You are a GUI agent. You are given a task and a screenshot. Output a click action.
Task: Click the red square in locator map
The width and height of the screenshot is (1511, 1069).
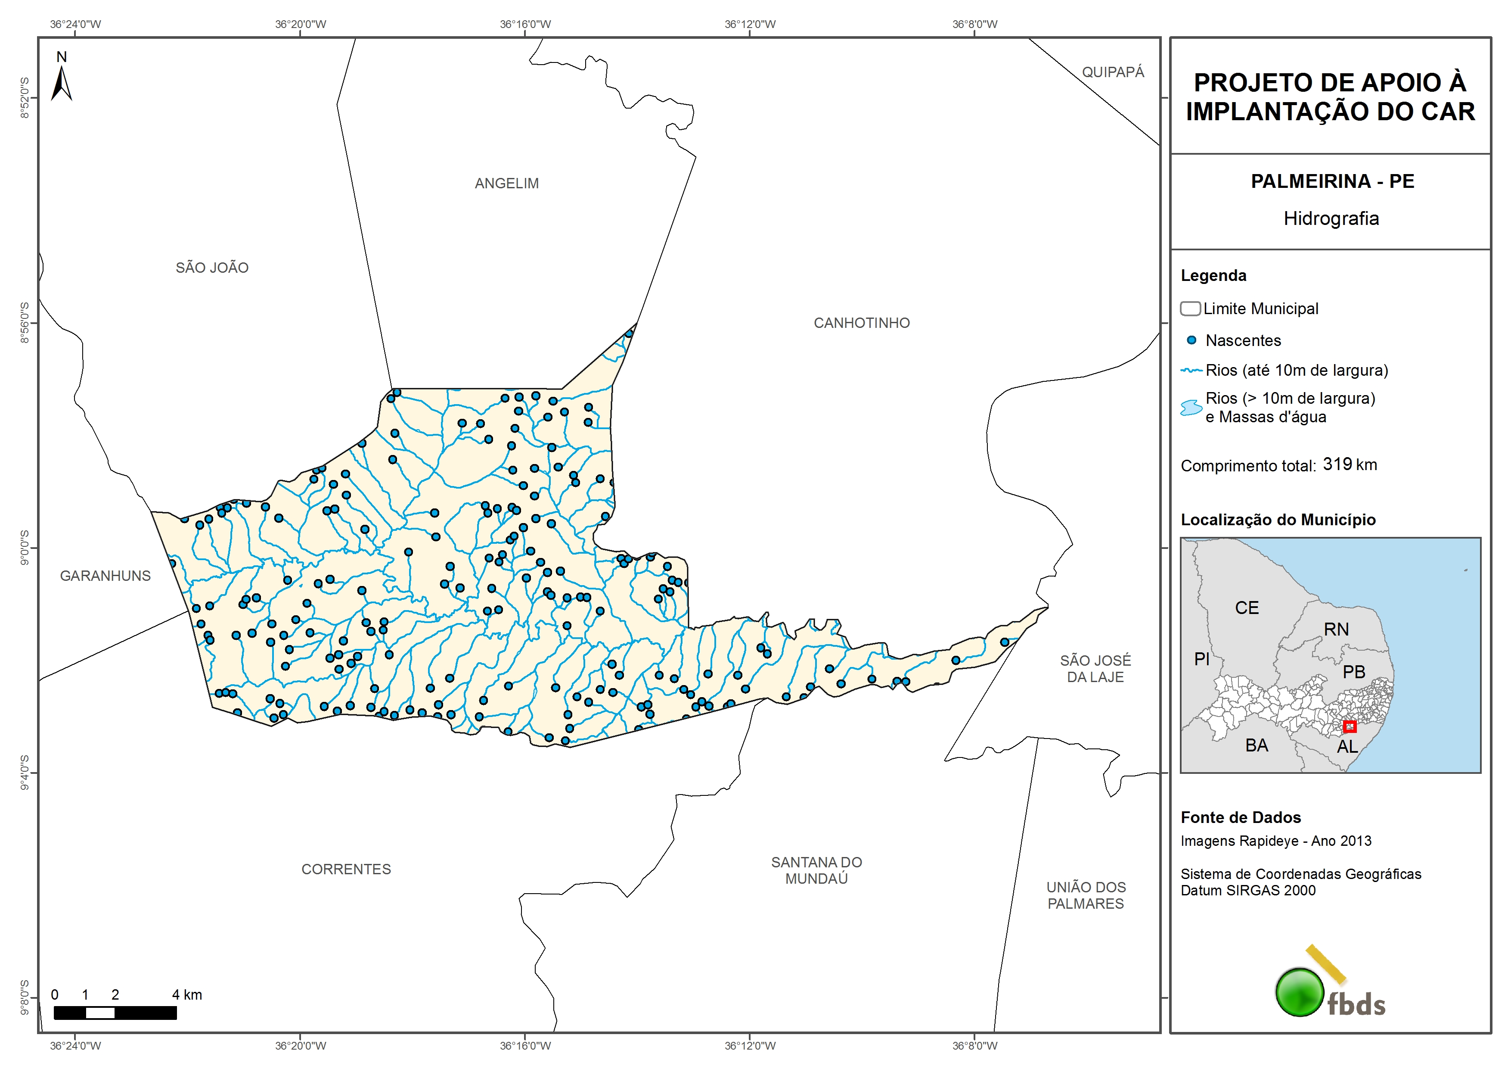tap(1350, 726)
